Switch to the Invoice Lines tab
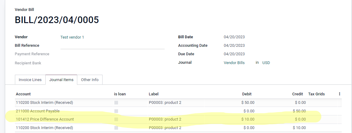This screenshot has height=133, width=352. tap(30, 80)
